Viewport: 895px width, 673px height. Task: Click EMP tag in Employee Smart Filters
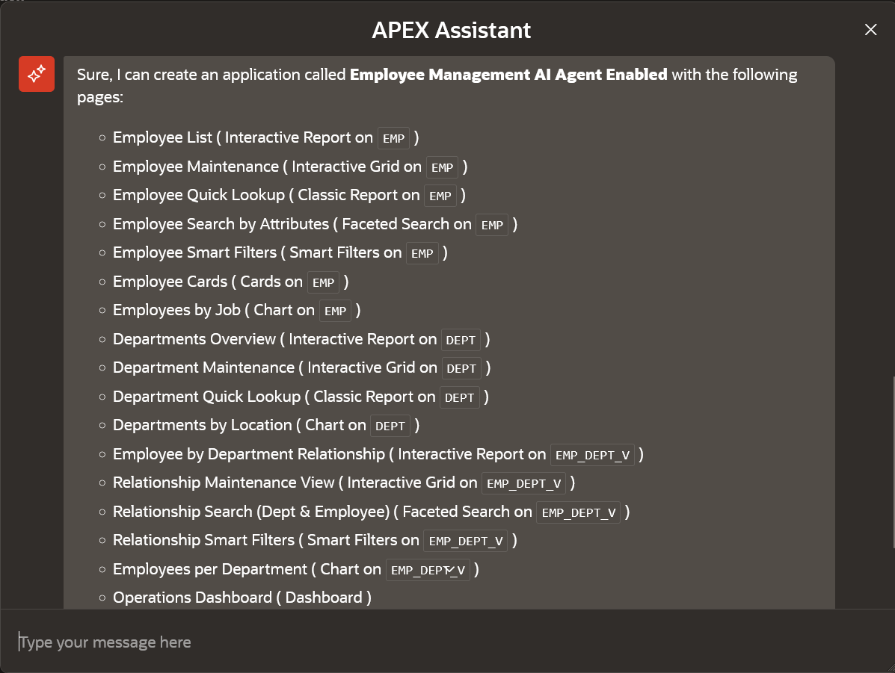pyautogui.click(x=422, y=254)
